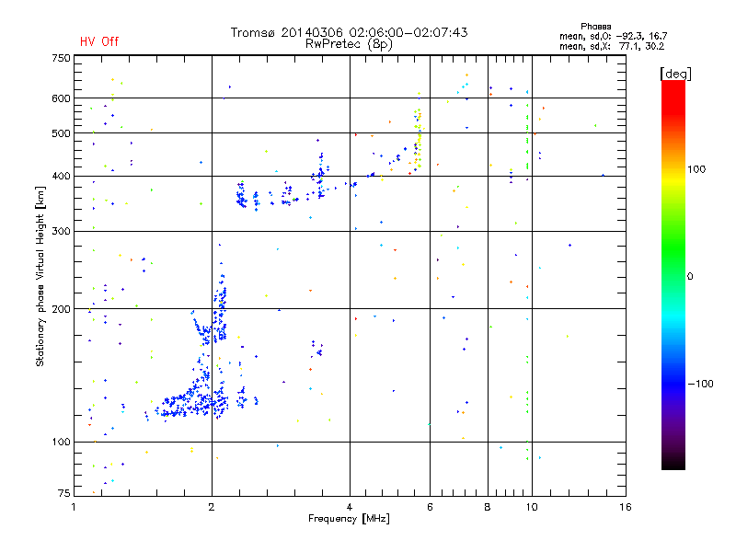Click the 'Stationary phase Virtual Height [km]' axis title
736x552 pixels.
click(40, 276)
